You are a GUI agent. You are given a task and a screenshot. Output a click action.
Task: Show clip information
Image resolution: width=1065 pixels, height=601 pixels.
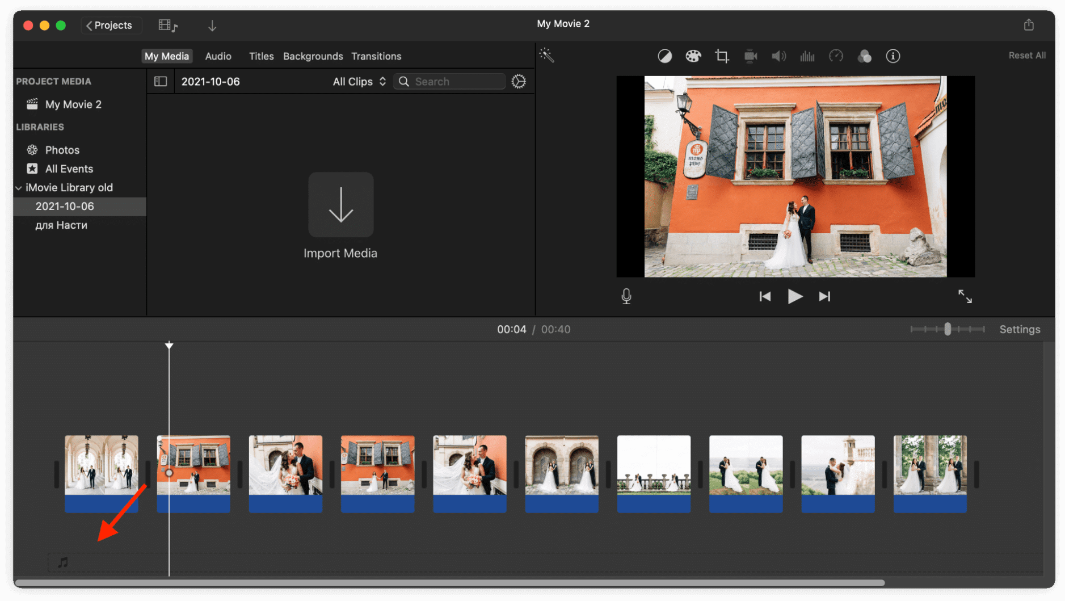[x=893, y=56]
